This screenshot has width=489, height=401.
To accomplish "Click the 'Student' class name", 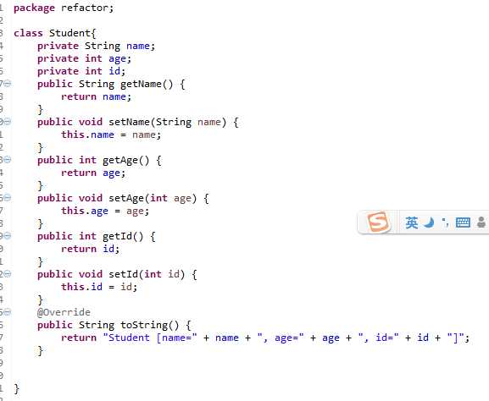I will [69, 33].
